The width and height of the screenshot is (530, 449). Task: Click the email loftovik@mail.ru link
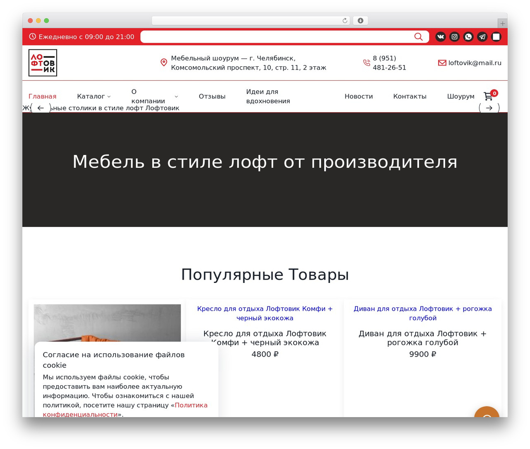(x=475, y=63)
